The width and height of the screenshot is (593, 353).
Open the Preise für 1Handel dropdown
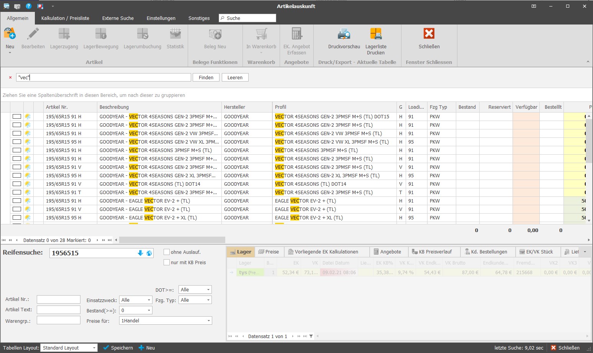[x=208, y=320]
